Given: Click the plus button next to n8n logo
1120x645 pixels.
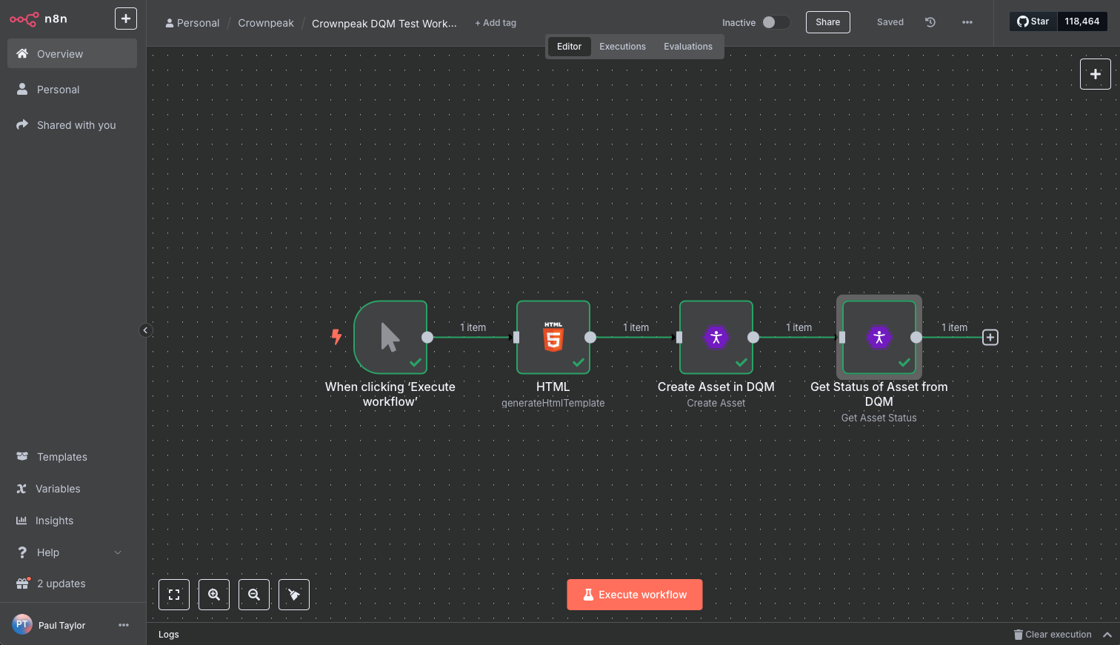Looking at the screenshot, I should click(126, 19).
